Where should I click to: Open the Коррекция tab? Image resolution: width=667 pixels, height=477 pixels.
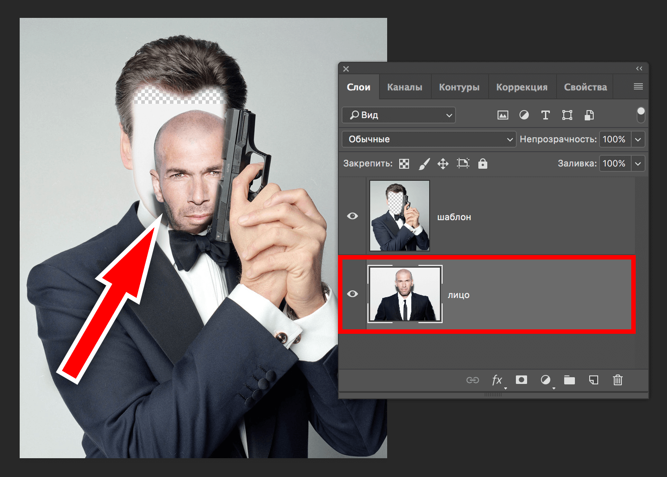coord(522,86)
